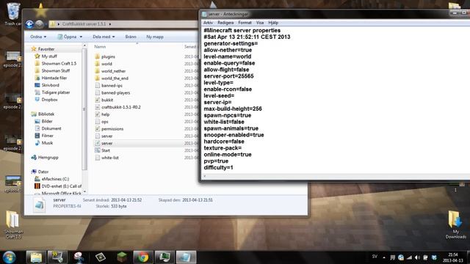
Task: Open Filmer library in the sidebar
Action: [47, 136]
